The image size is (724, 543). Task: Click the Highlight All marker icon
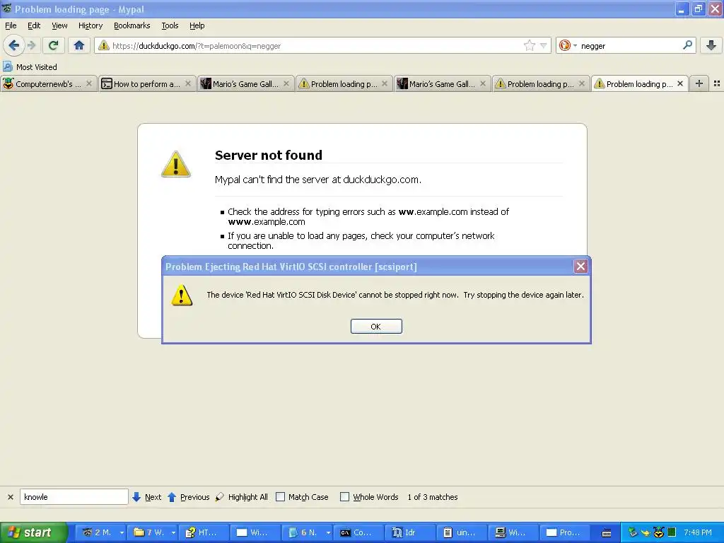click(x=220, y=497)
